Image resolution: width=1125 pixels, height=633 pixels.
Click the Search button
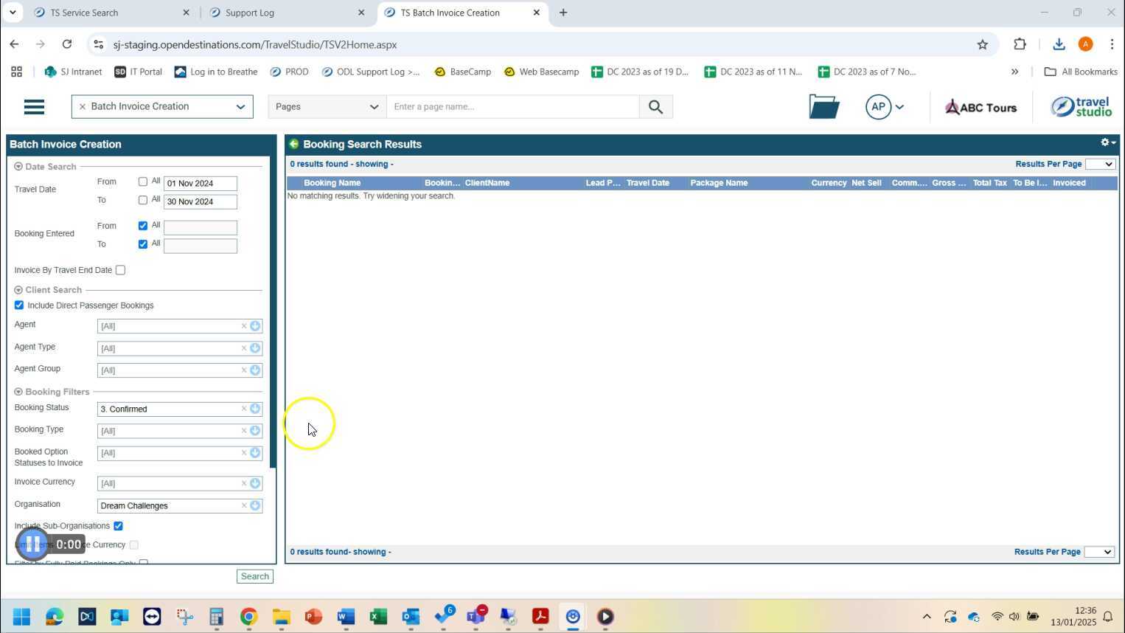pyautogui.click(x=254, y=576)
